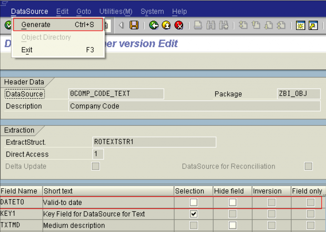Image resolution: width=326 pixels, height=232 pixels.
Task: Check Hide field for TXTMD row
Action: tap(233, 225)
